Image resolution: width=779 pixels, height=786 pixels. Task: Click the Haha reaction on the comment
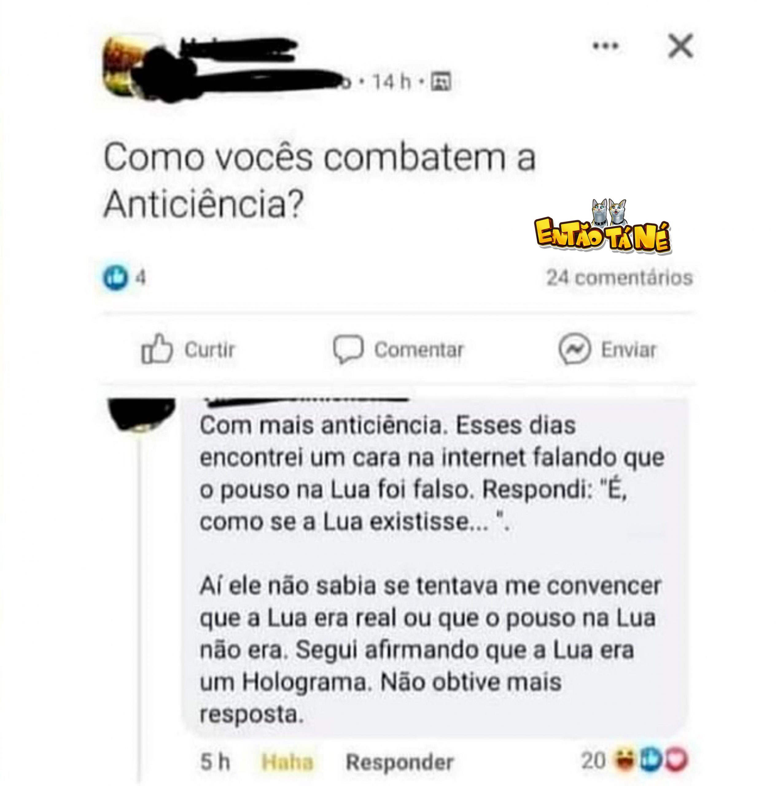[x=287, y=761]
